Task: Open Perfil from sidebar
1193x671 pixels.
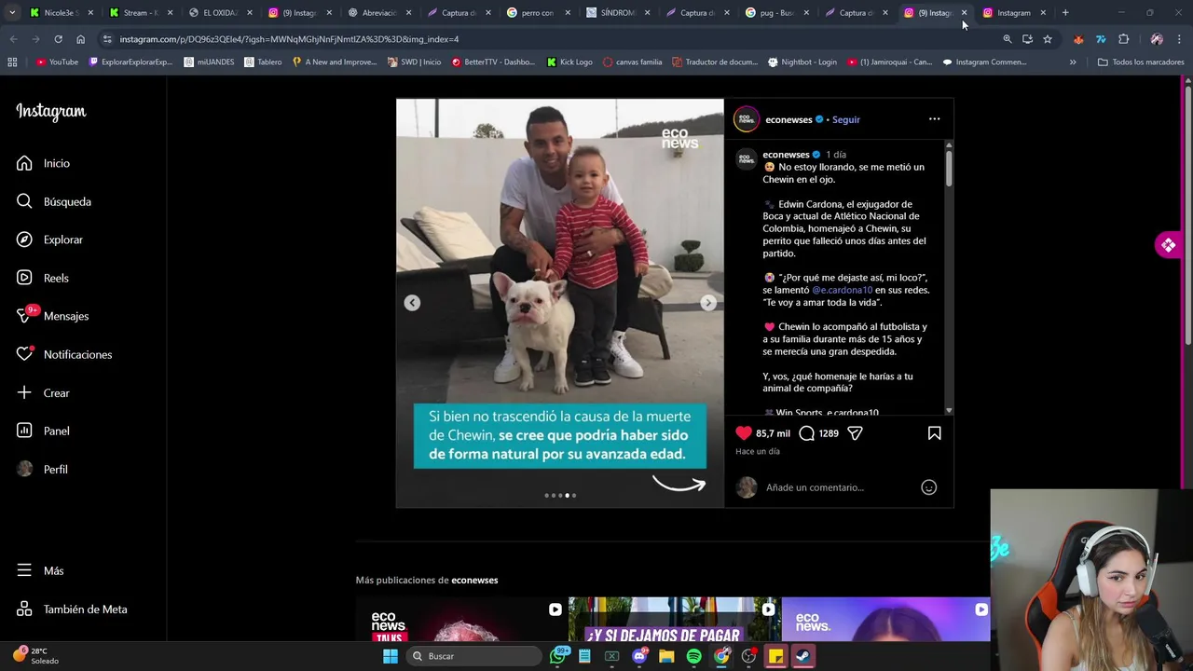Action: 42,469
